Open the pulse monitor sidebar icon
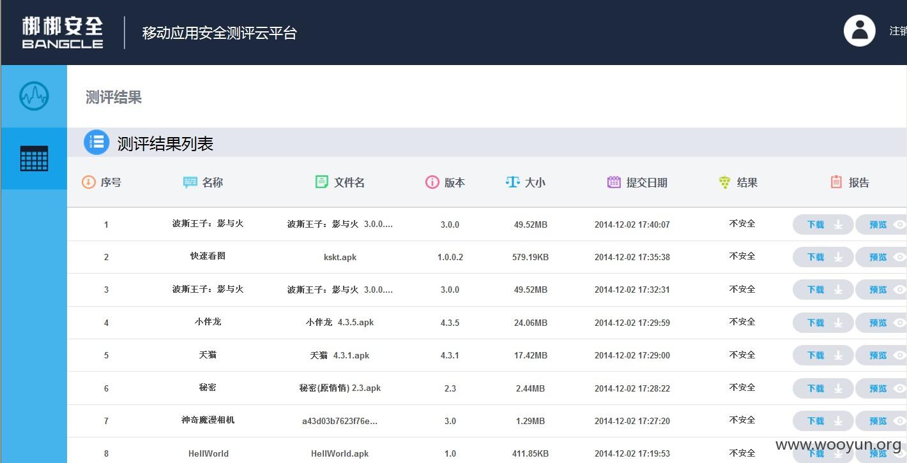The height and width of the screenshot is (463, 907). pyautogui.click(x=34, y=96)
